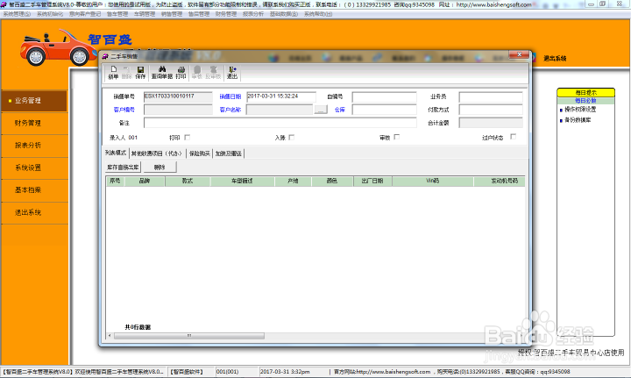Click the 新单 new order toolbar icon
Image resolution: width=631 pixels, height=378 pixels.
point(113,73)
